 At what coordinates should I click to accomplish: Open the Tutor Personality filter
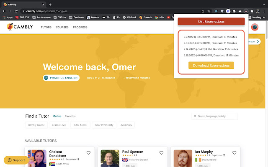(104, 125)
